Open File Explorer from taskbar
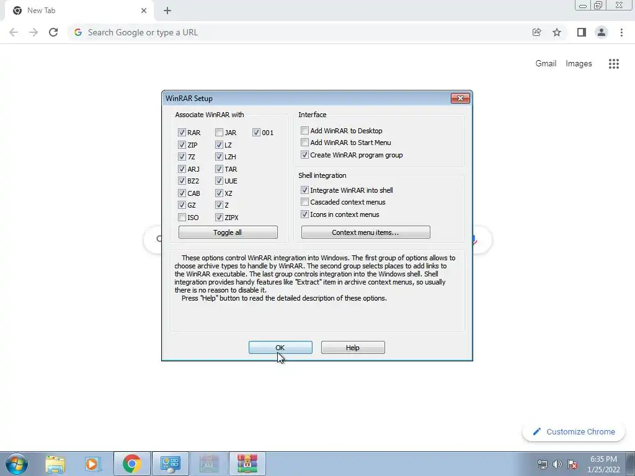635x476 pixels. pyautogui.click(x=55, y=464)
